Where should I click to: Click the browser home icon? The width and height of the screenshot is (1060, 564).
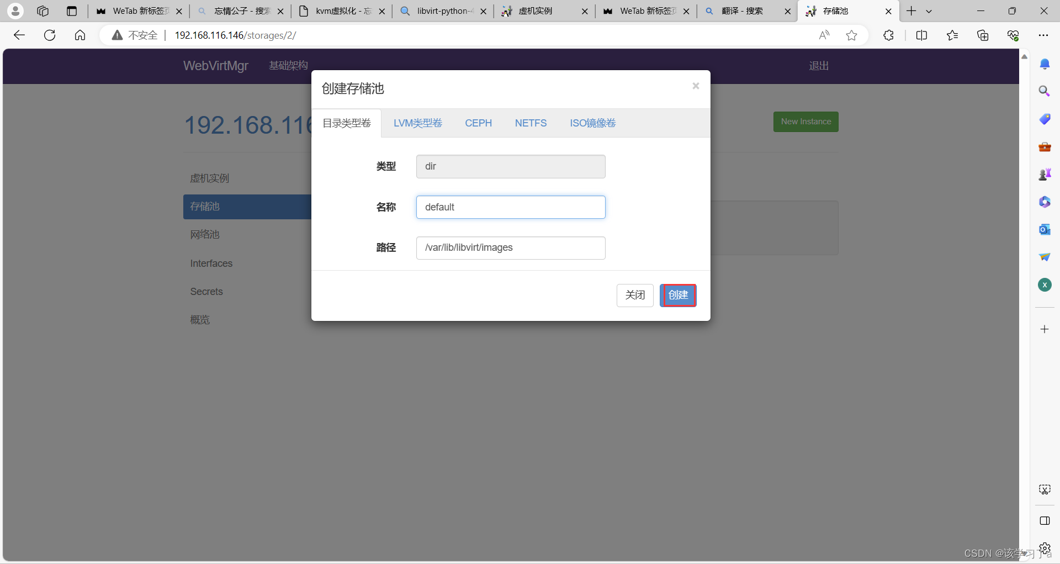[80, 35]
